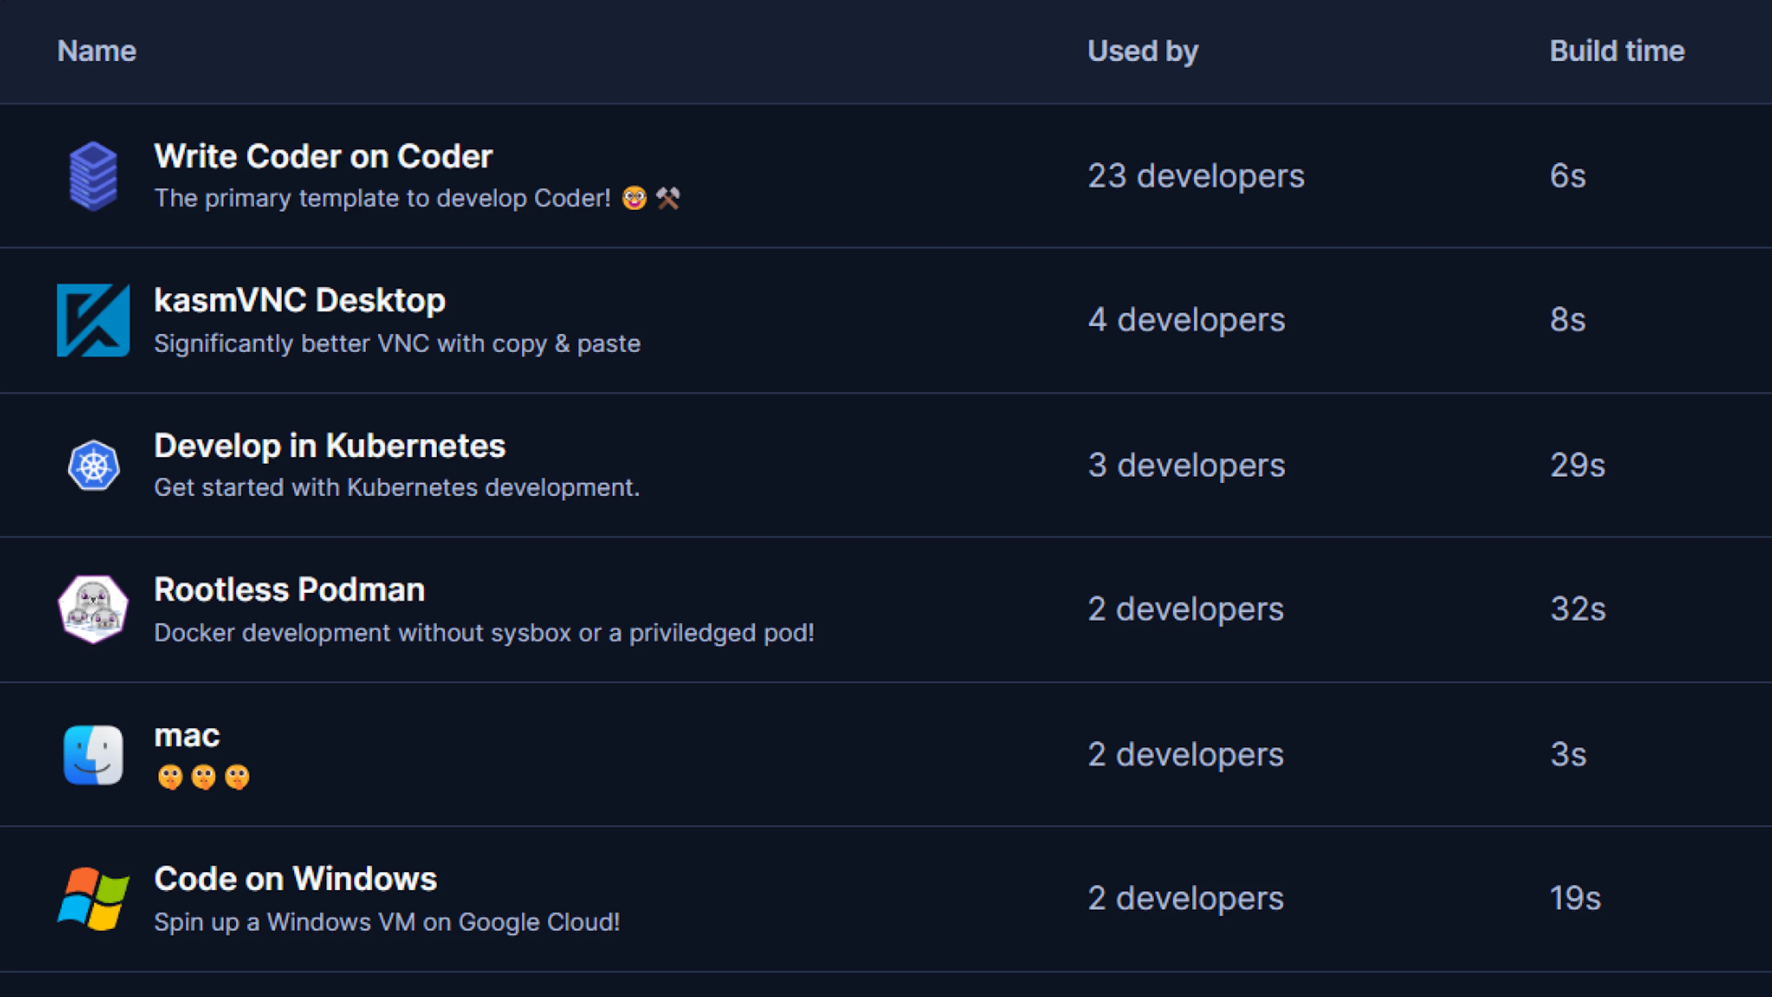Click the 29s build time value
This screenshot has height=997, width=1772.
pyautogui.click(x=1577, y=466)
